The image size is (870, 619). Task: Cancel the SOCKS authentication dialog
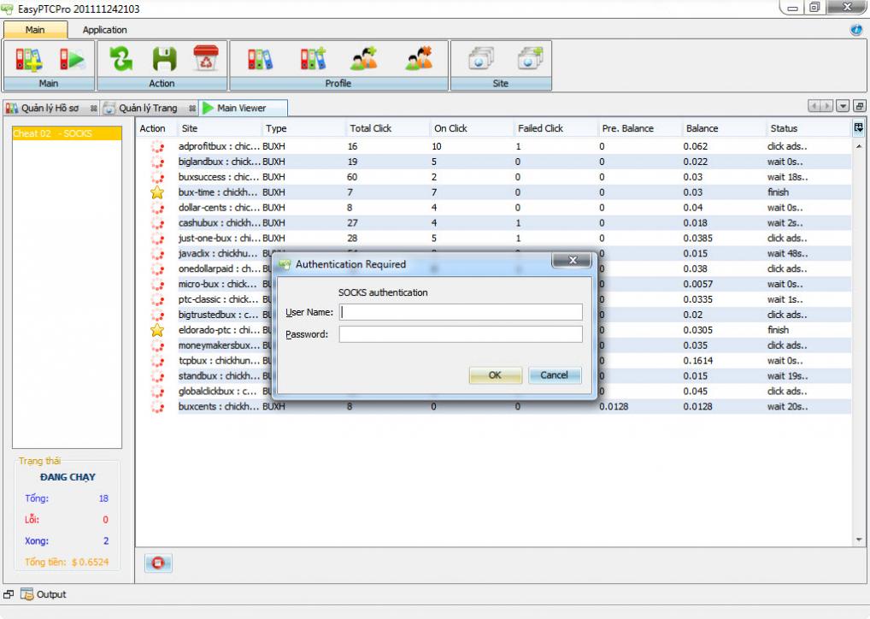coord(554,375)
